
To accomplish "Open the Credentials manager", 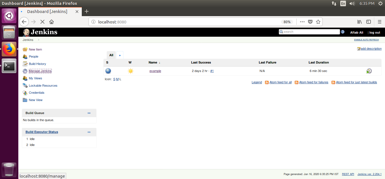I will click(x=36, y=93).
